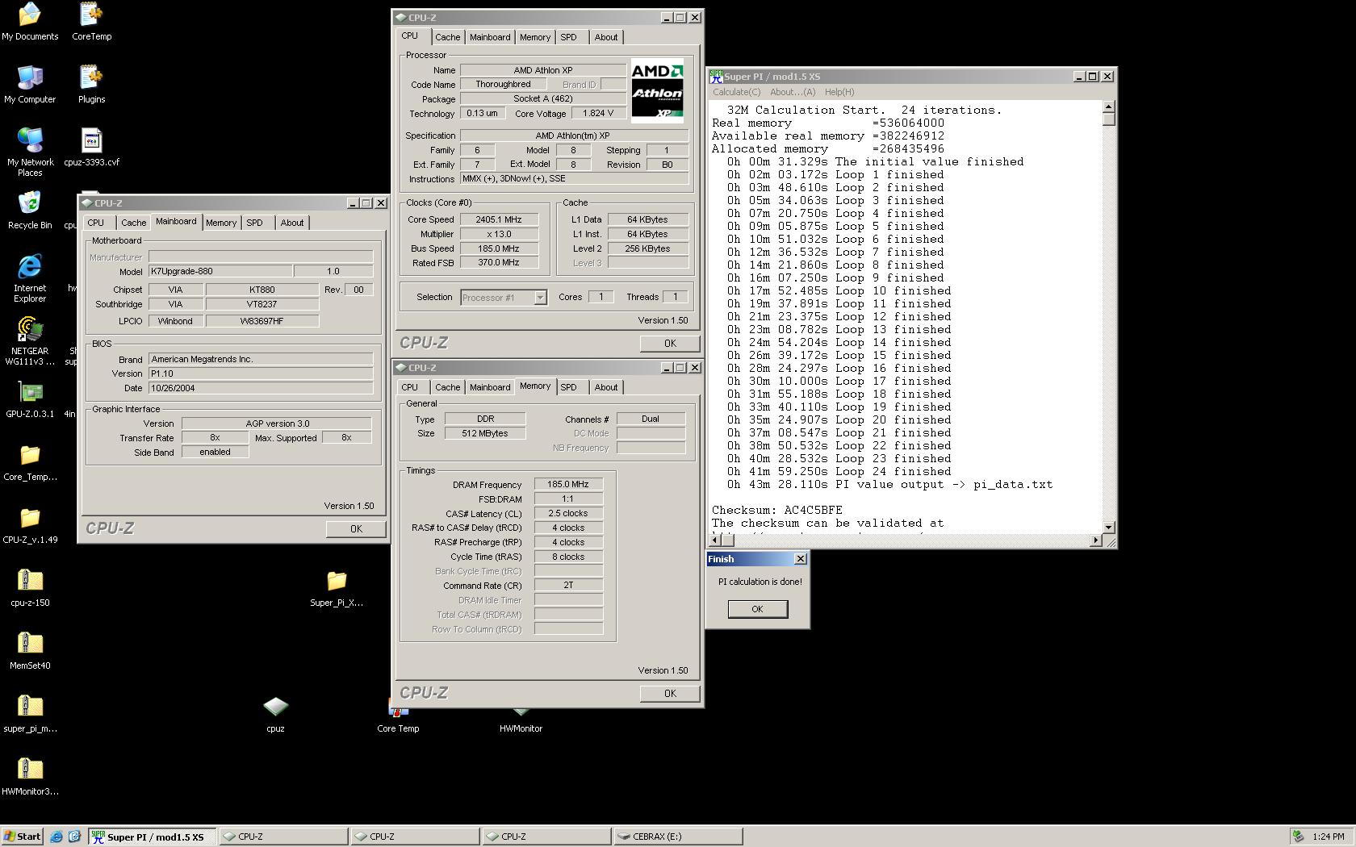The width and height of the screenshot is (1356, 847).
Task: Click the Super PI title bar icon
Action: [x=716, y=76]
